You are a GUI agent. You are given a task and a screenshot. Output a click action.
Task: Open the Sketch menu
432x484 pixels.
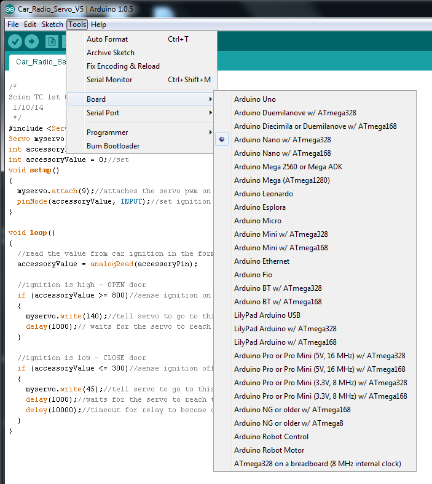tap(52, 25)
